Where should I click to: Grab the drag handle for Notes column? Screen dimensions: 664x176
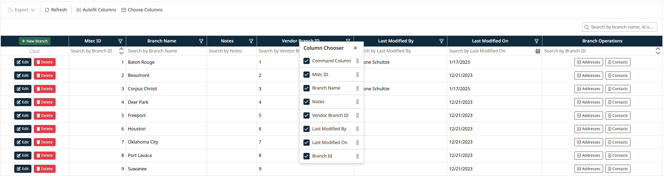(357, 102)
